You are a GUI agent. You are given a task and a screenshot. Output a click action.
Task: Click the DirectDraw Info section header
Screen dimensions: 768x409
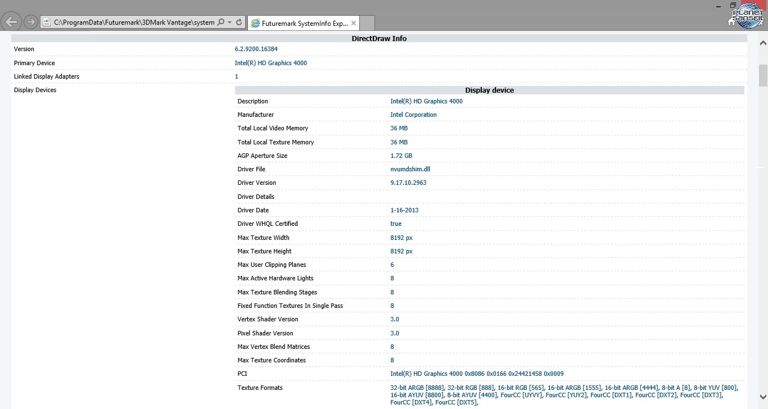coord(379,38)
